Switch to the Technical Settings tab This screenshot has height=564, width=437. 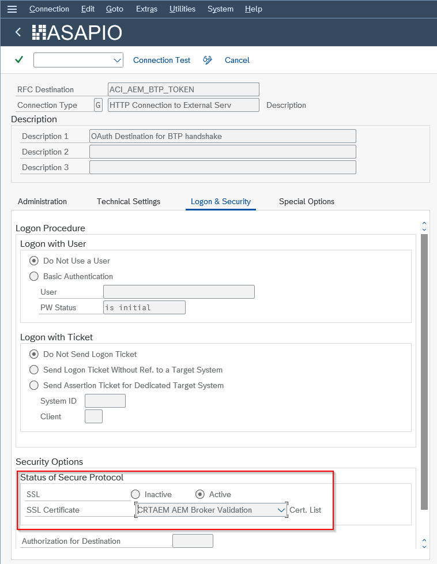(x=129, y=201)
